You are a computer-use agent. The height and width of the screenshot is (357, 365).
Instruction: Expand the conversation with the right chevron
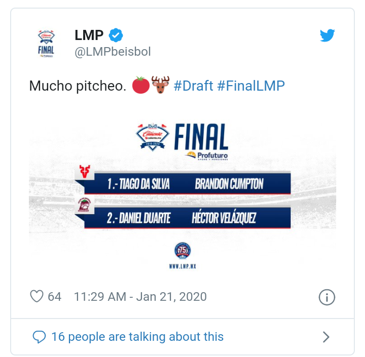[x=326, y=337]
